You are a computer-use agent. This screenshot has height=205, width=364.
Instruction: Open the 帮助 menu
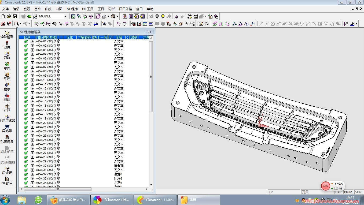pos(150,9)
